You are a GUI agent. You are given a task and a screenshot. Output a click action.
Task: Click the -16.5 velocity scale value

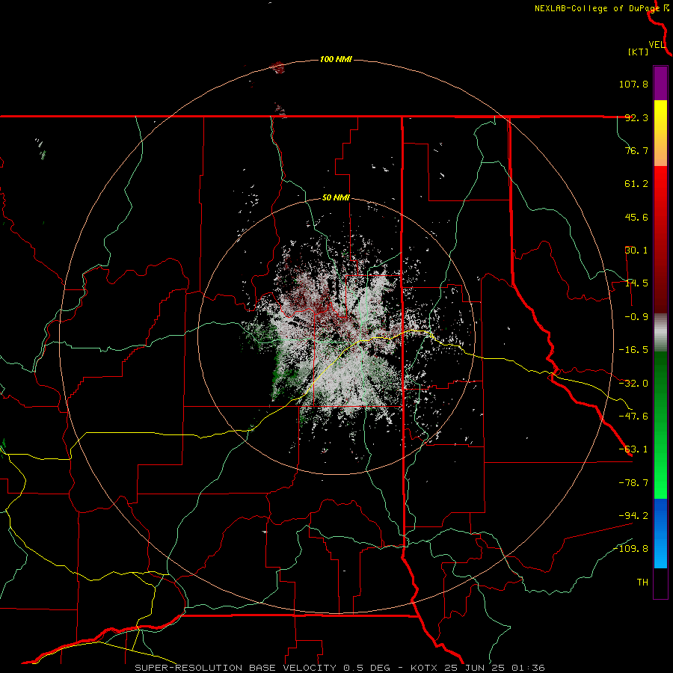(x=633, y=350)
